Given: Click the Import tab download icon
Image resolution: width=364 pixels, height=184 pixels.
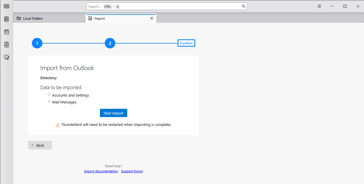Looking at the screenshot, I should [x=90, y=18].
